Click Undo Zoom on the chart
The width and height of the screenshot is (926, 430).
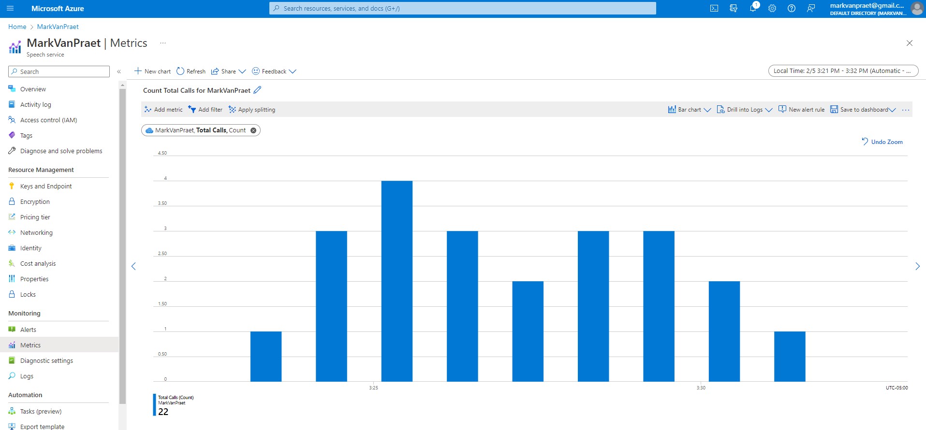pyautogui.click(x=882, y=142)
